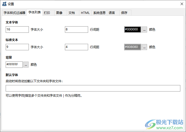
Task: Click the separator hint text below the path field
Action: (x=44, y=96)
